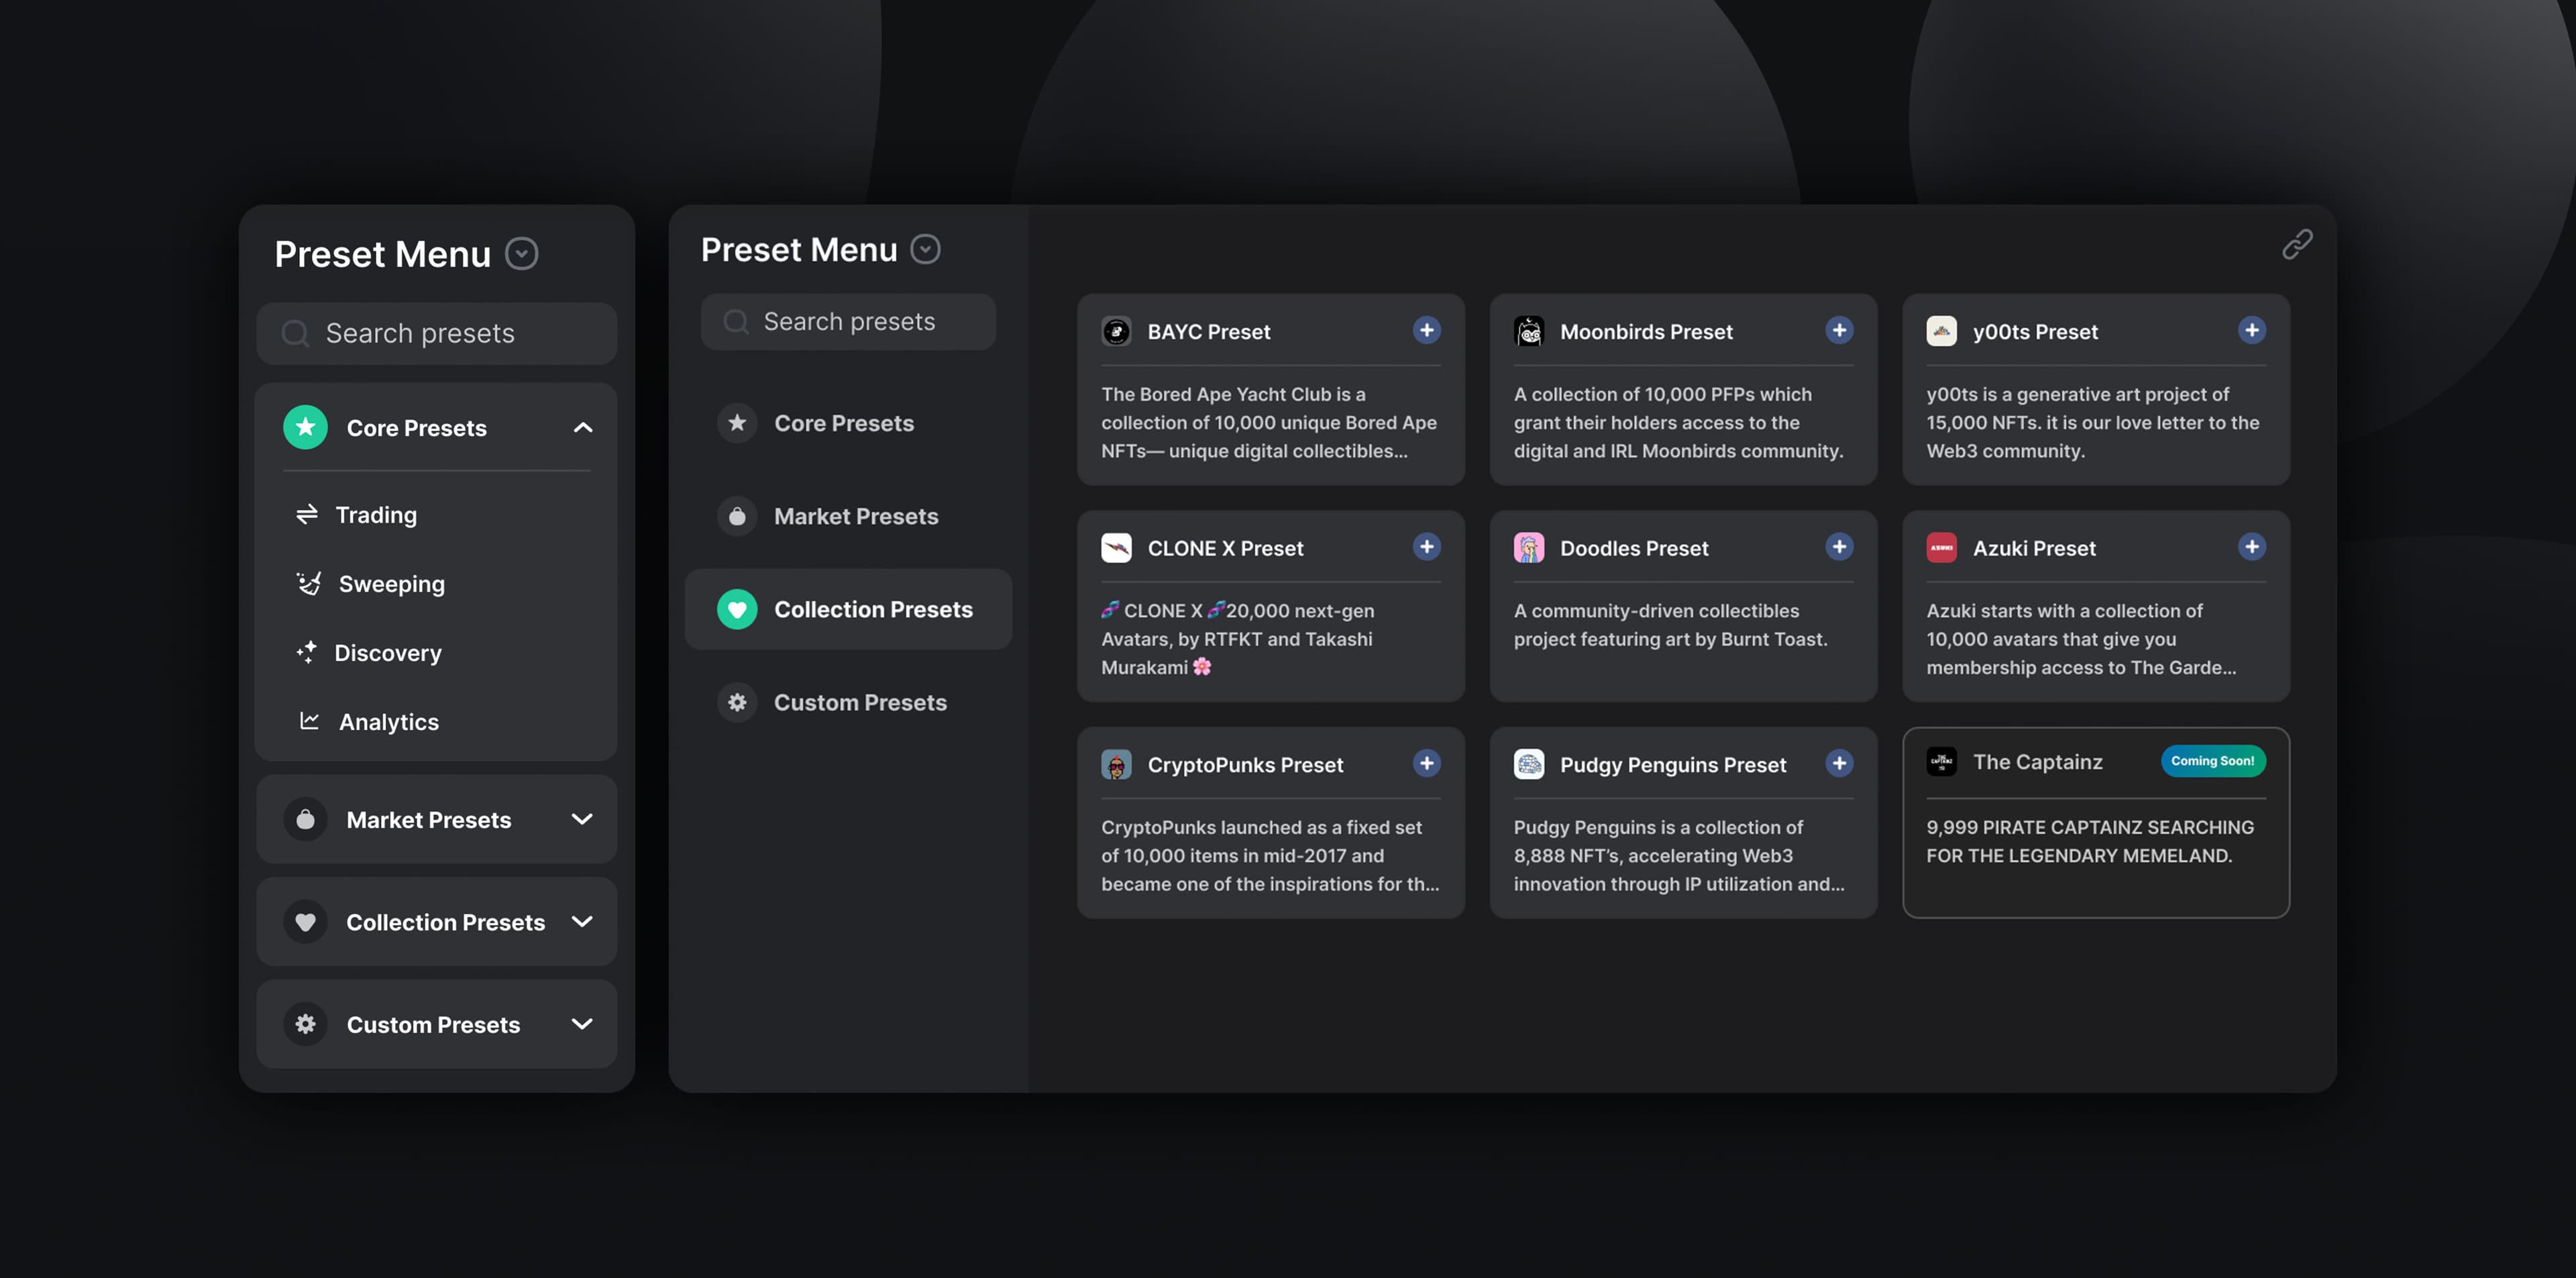Focus Search presets field in wide panel

click(848, 321)
